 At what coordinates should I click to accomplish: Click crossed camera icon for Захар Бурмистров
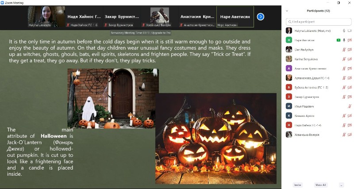click(x=350, y=97)
